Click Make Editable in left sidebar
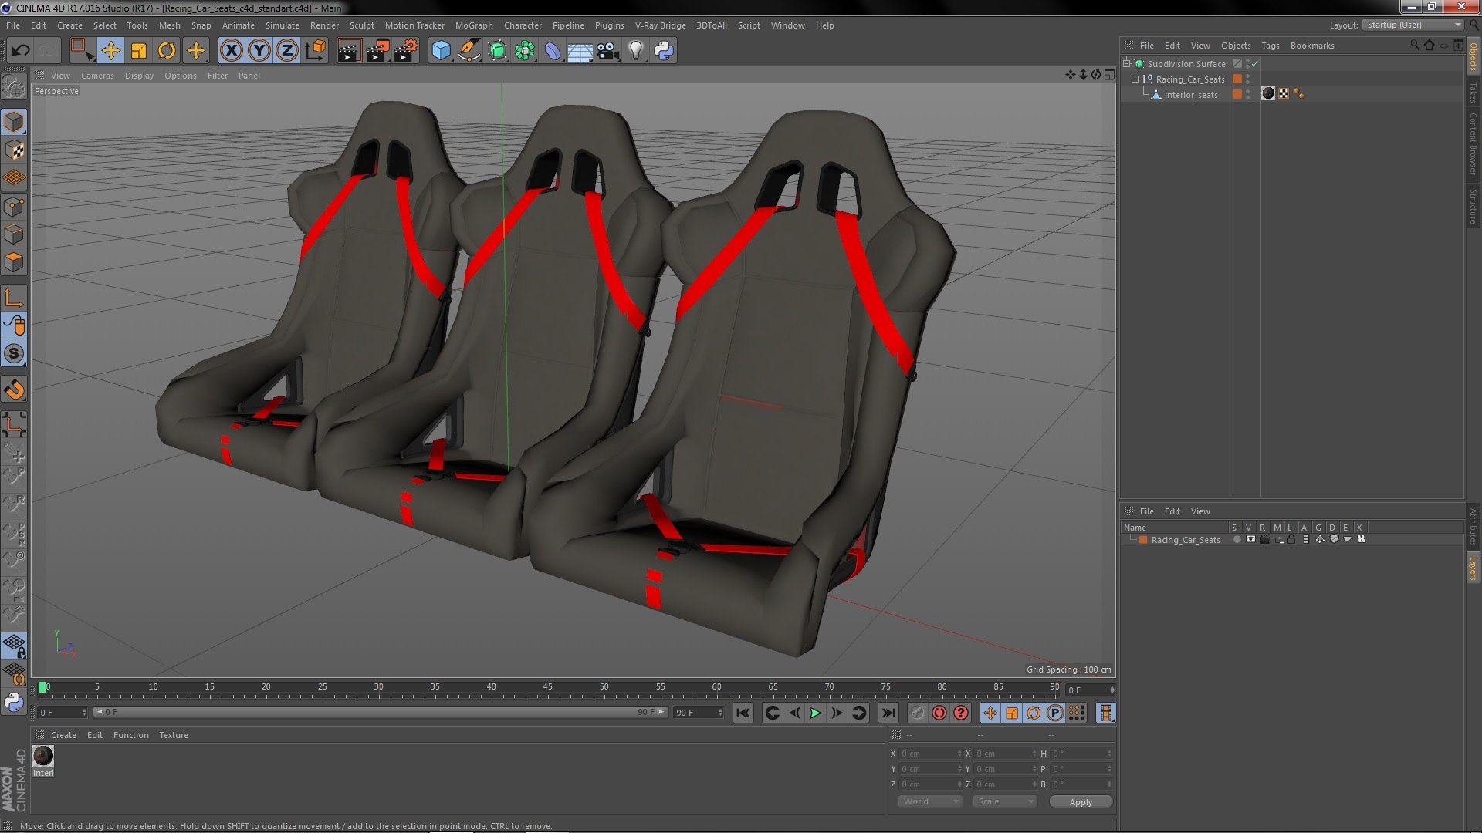This screenshot has width=1482, height=833. [x=14, y=86]
